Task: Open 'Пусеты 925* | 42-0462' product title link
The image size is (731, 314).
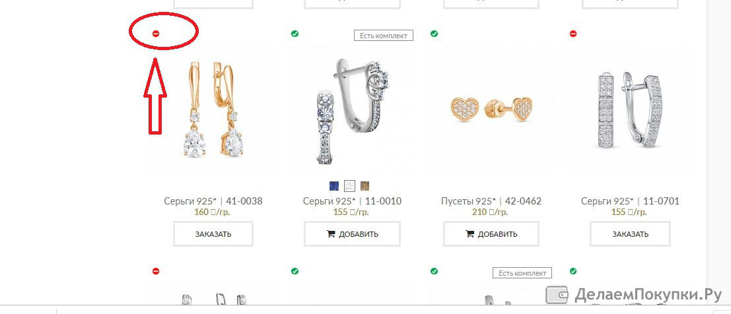Action: click(x=491, y=201)
